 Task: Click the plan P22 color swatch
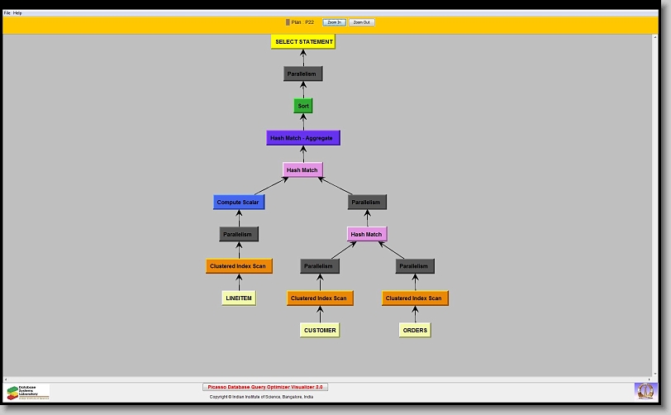pyautogui.click(x=288, y=22)
